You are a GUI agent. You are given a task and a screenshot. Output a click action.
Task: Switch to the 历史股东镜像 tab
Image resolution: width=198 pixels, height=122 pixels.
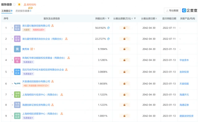[23, 11]
